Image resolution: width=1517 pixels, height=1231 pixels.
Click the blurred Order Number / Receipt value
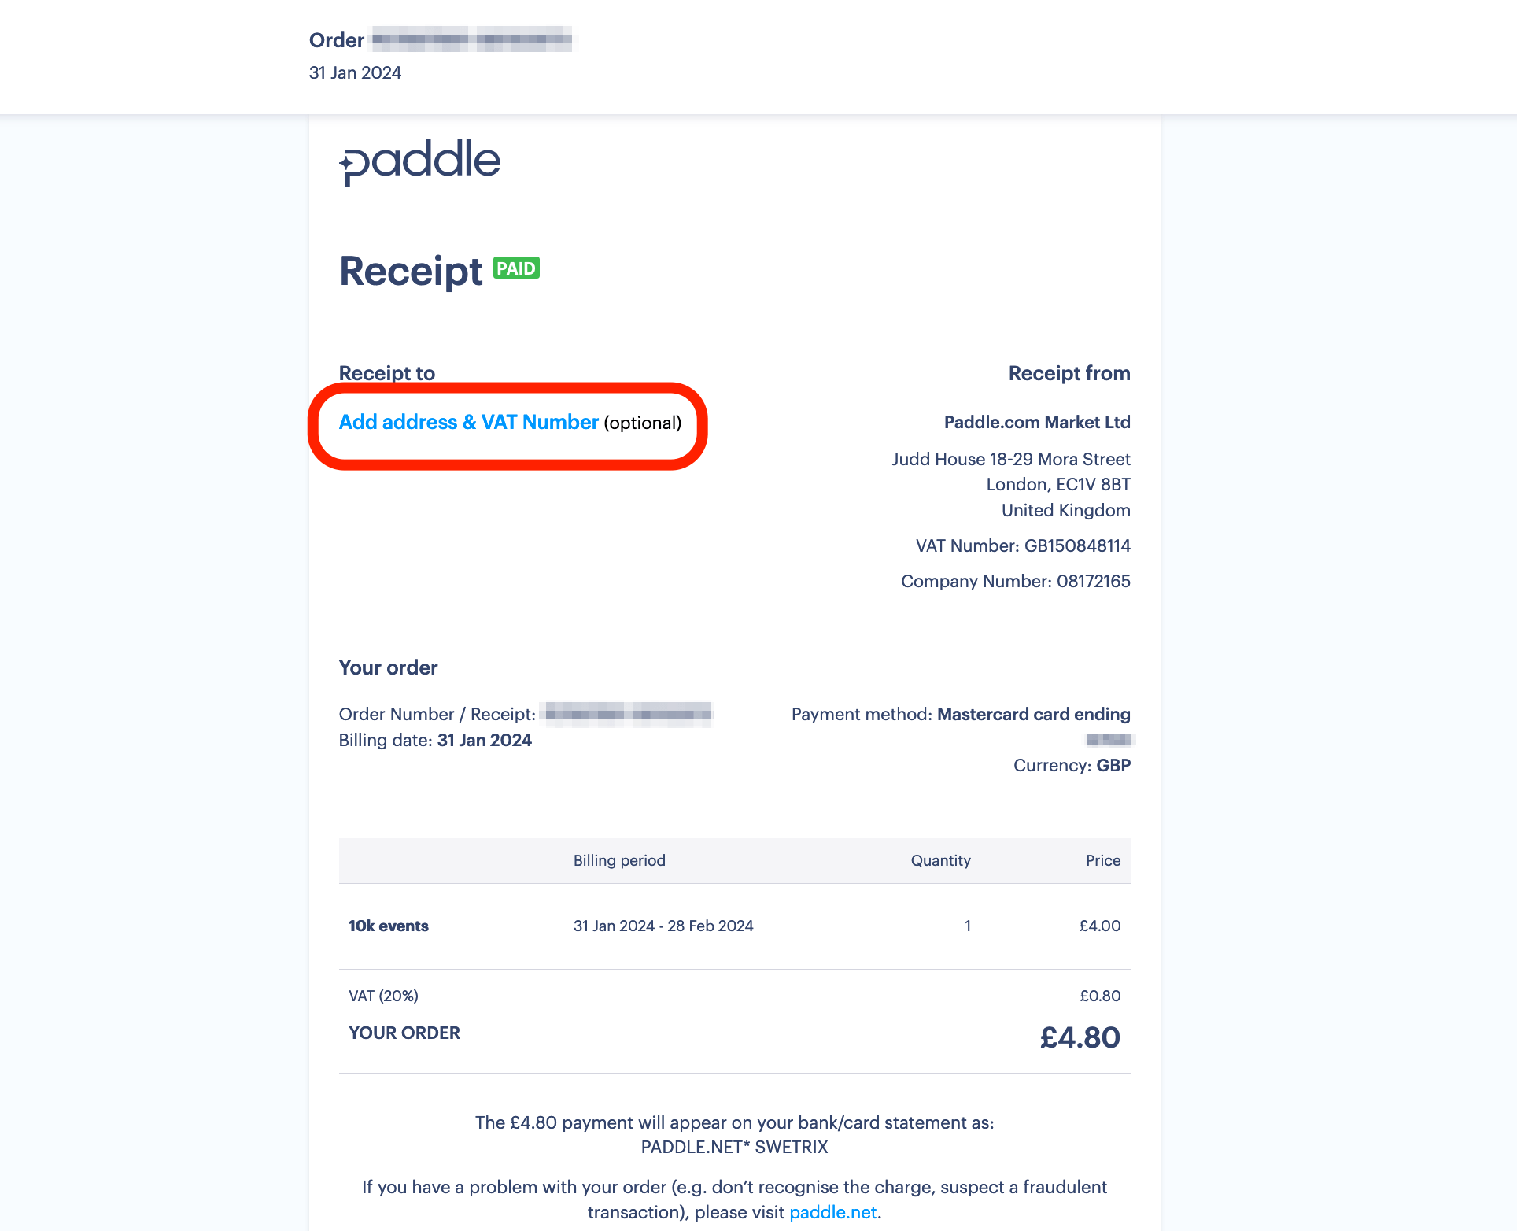pyautogui.click(x=626, y=713)
